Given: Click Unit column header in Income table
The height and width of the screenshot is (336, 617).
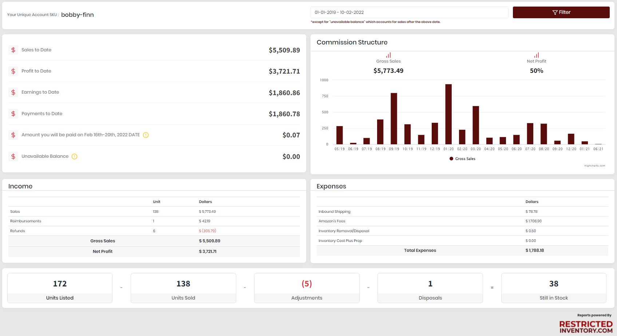Looking at the screenshot, I should 157,202.
